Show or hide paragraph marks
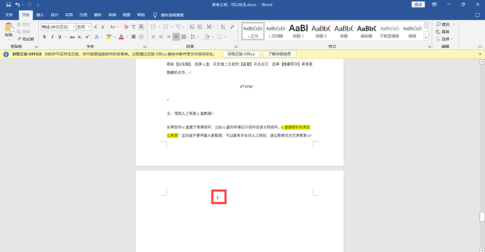This screenshot has height=252, width=485. point(232,27)
